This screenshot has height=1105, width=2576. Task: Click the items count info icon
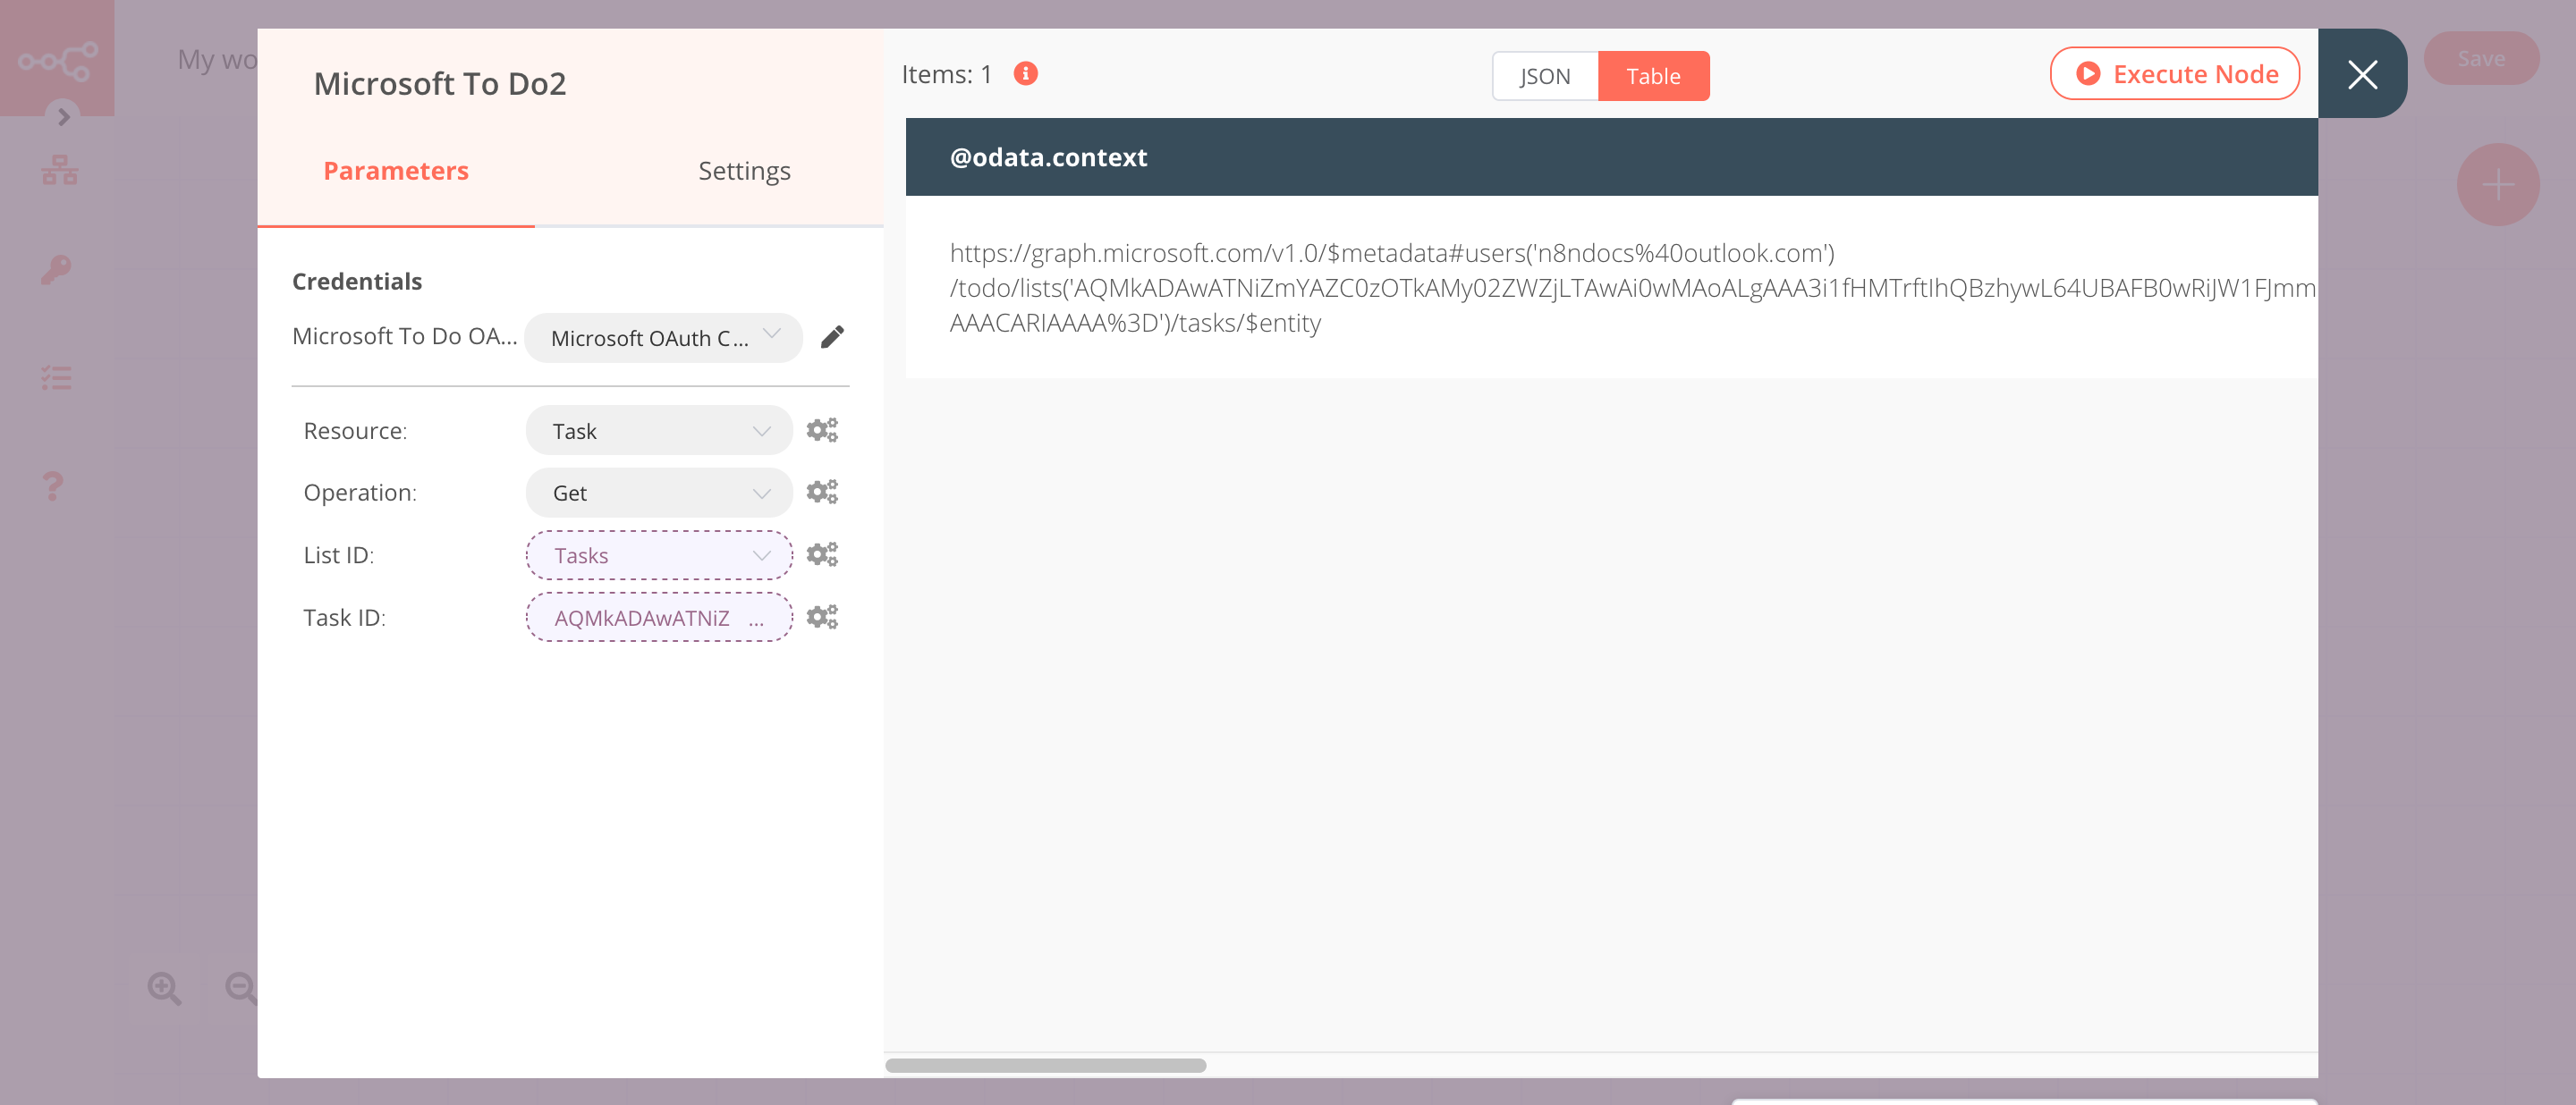click(x=1027, y=72)
